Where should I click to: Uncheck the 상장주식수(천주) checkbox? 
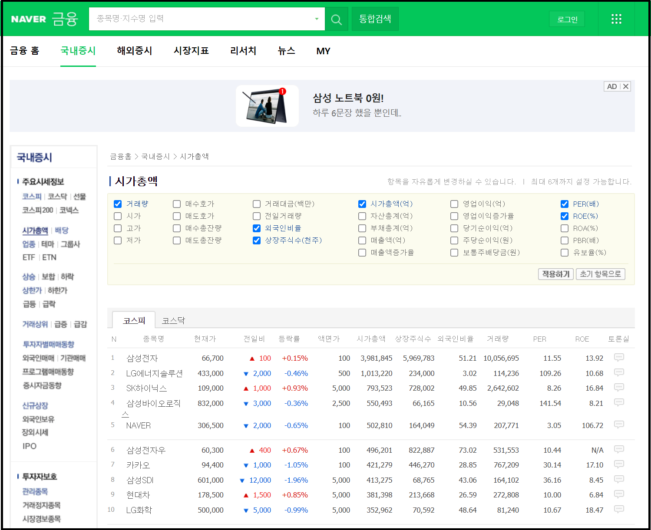[257, 240]
